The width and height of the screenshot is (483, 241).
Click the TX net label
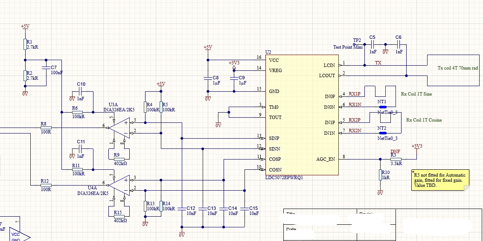coord(378,63)
